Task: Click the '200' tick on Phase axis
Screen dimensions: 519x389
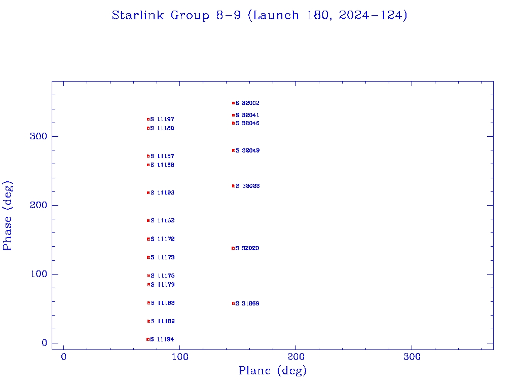Action: pyautogui.click(x=39, y=205)
